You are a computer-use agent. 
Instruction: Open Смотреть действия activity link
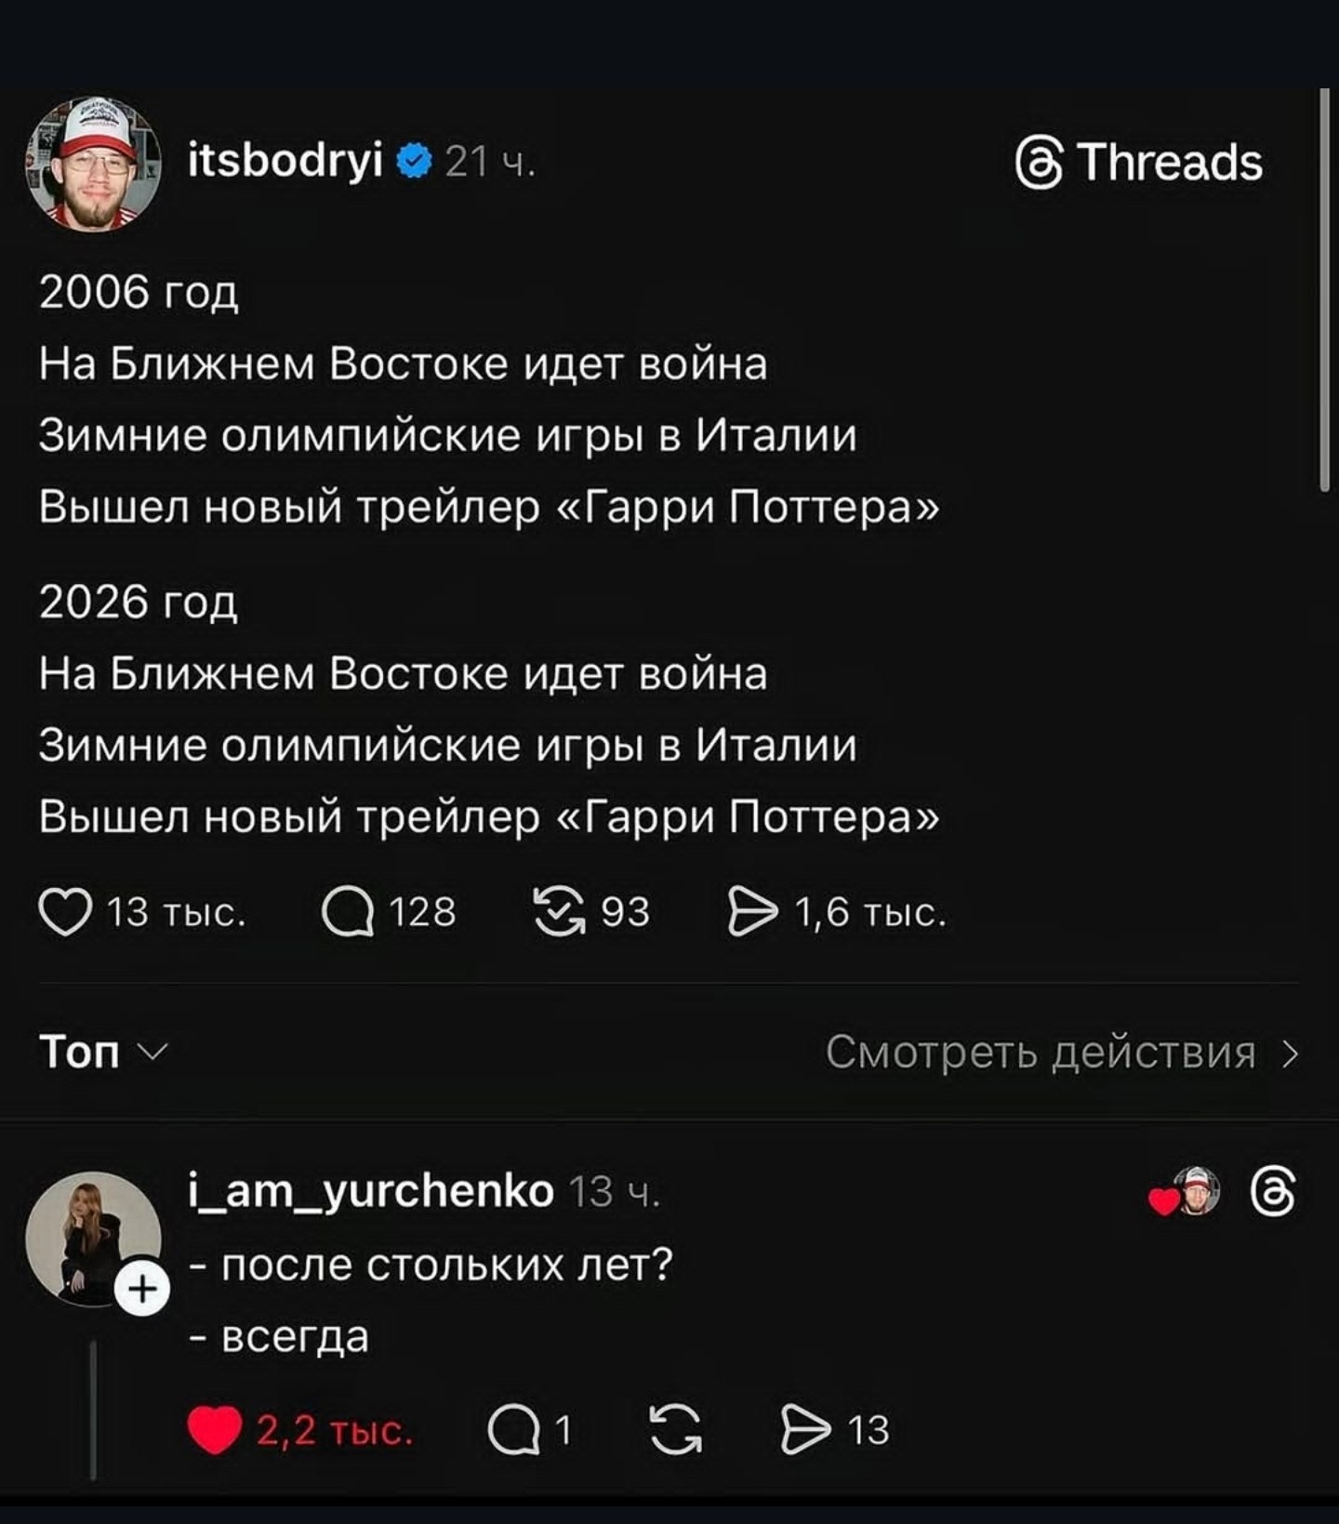tap(1040, 1053)
